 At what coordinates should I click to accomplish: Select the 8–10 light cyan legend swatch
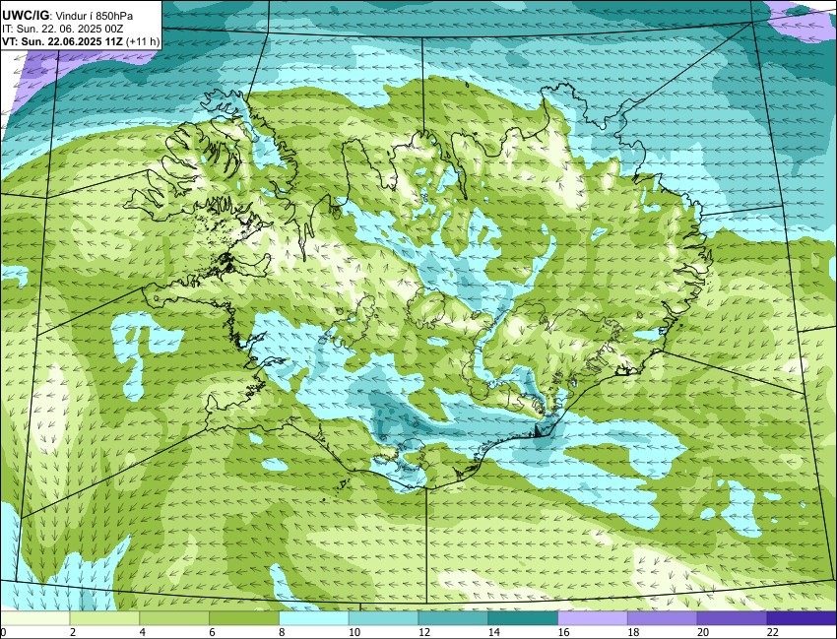point(314,618)
